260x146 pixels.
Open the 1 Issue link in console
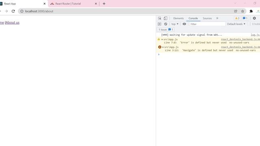tap(166, 30)
